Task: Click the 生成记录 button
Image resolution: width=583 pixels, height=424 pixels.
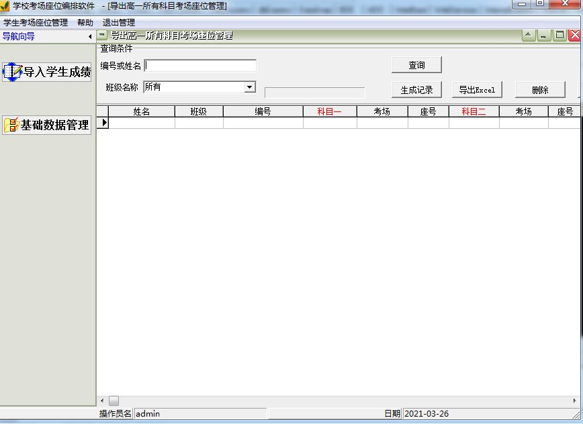Action: tap(416, 90)
